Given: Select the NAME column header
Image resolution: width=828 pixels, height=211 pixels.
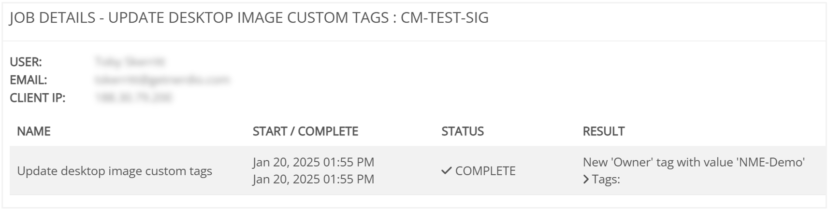Looking at the screenshot, I should click(34, 131).
